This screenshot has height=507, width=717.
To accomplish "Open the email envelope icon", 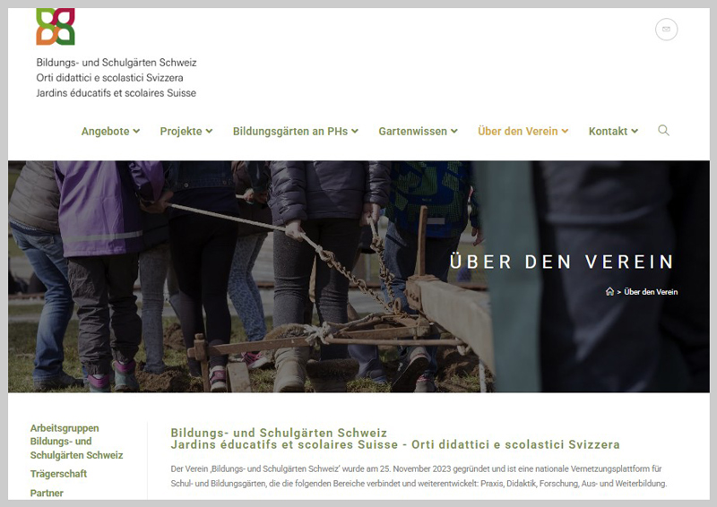I will point(666,30).
